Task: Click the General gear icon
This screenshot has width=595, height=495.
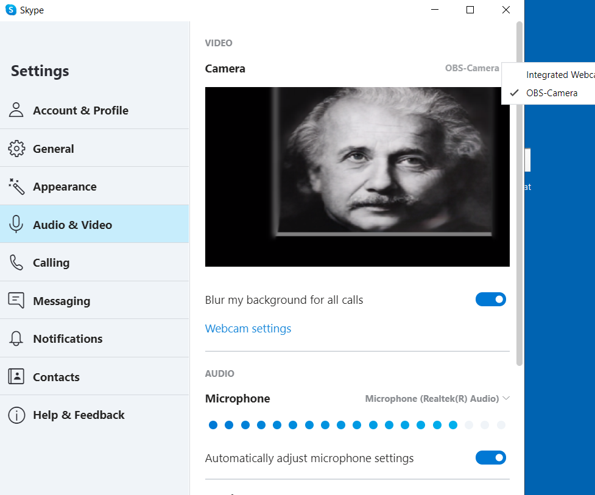Action: tap(16, 149)
